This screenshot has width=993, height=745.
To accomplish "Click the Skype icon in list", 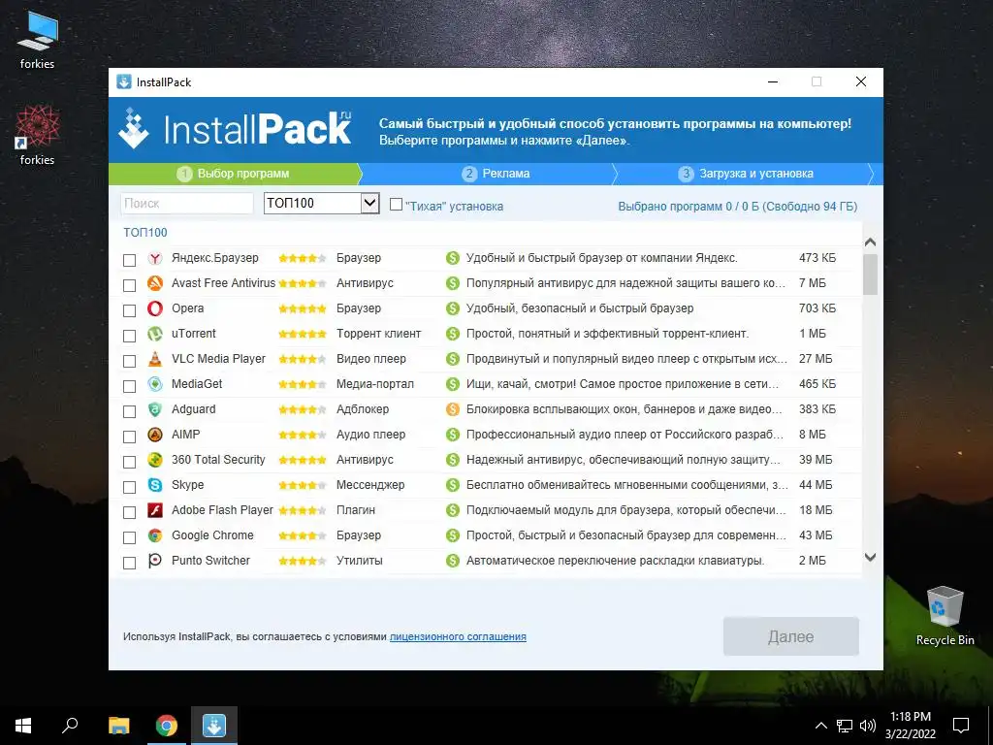I will (x=155, y=485).
